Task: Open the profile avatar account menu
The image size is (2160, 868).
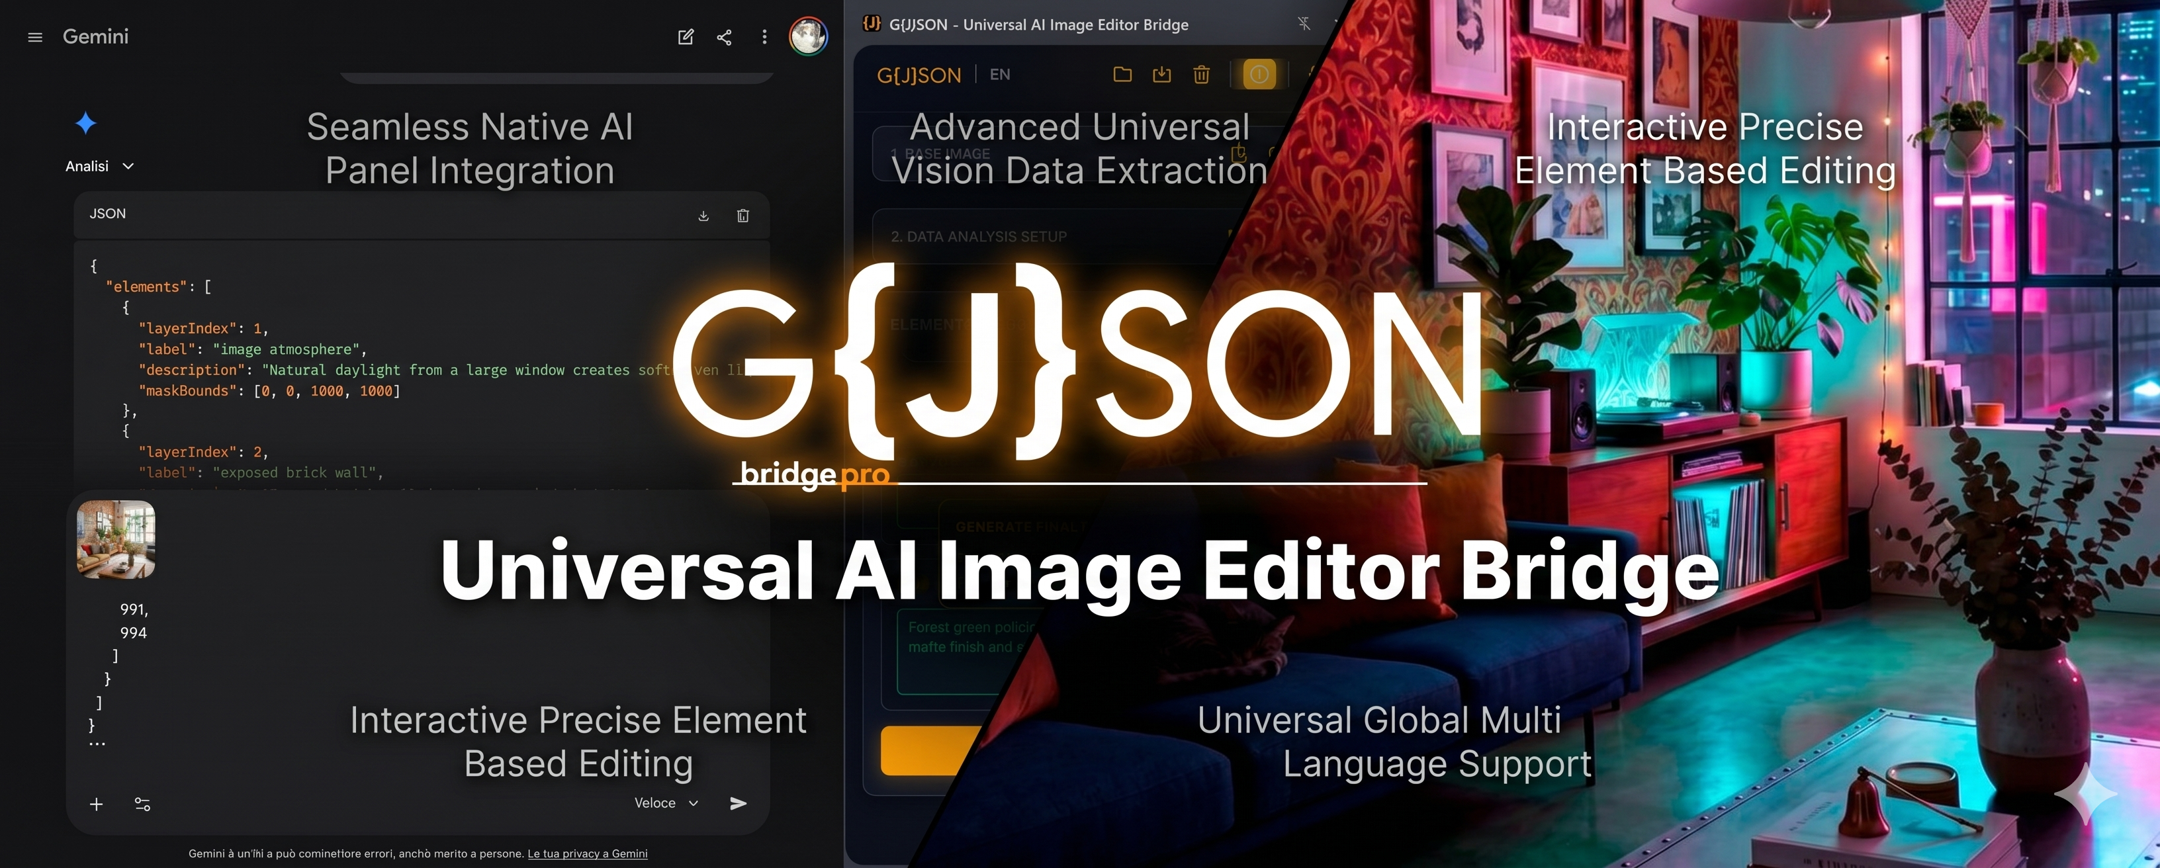Action: tap(808, 36)
